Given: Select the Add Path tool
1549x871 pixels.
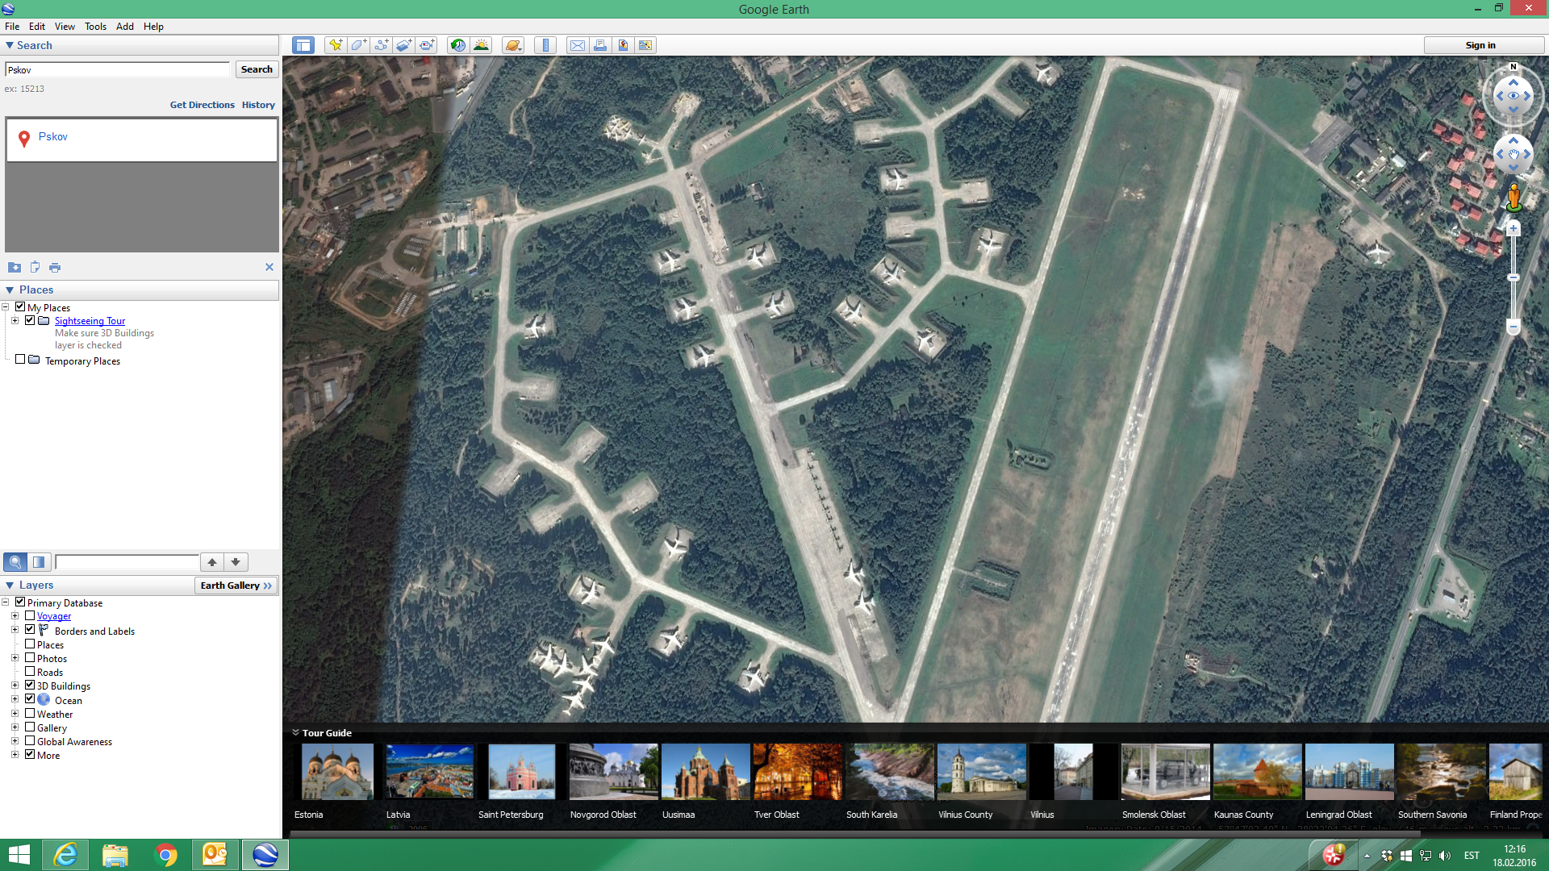Looking at the screenshot, I should tap(381, 45).
